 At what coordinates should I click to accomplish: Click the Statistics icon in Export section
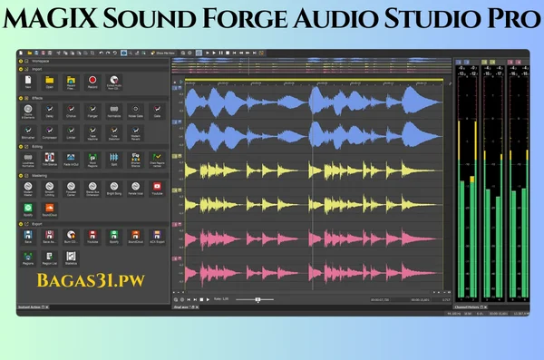pyautogui.click(x=71, y=258)
